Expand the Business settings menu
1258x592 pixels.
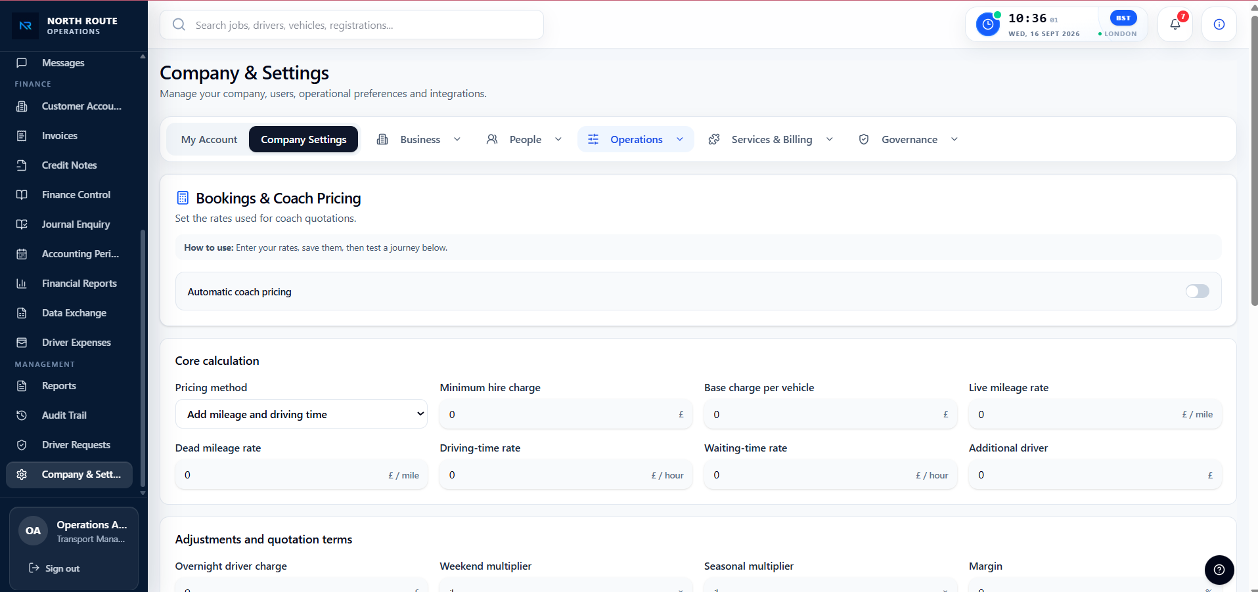point(418,139)
